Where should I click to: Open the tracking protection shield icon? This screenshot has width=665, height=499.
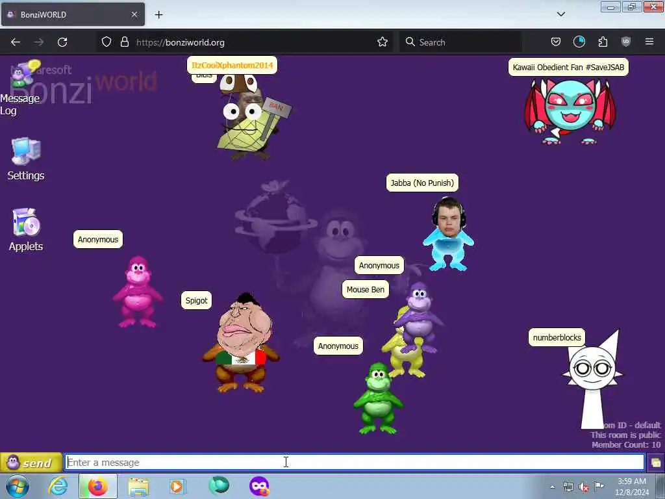[x=107, y=42]
